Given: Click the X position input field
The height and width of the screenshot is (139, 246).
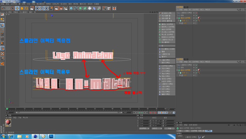Looking at the screenshot, I should pyautogui.click(x=144, y=121).
